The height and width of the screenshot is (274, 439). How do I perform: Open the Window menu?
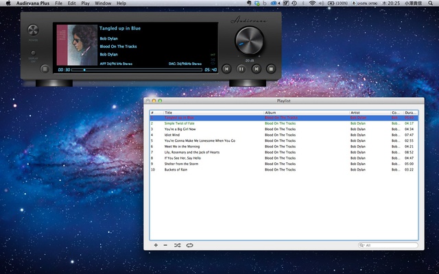point(103,3)
